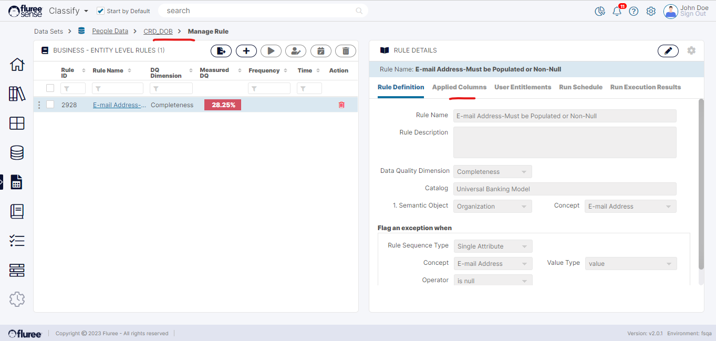The width and height of the screenshot is (716, 341).
Task: Click the add new rule plus button
Action: click(x=246, y=51)
